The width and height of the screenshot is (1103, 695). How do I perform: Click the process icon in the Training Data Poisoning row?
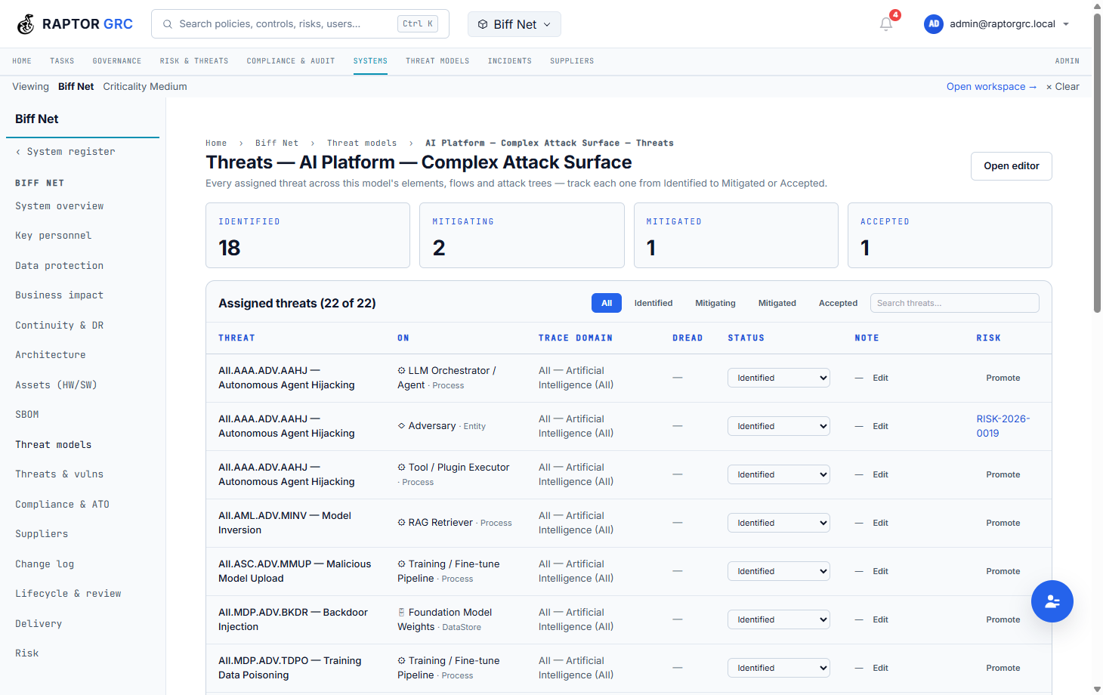click(402, 661)
